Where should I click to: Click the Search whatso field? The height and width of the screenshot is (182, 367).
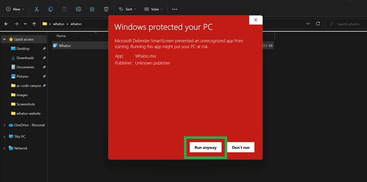tap(346, 24)
